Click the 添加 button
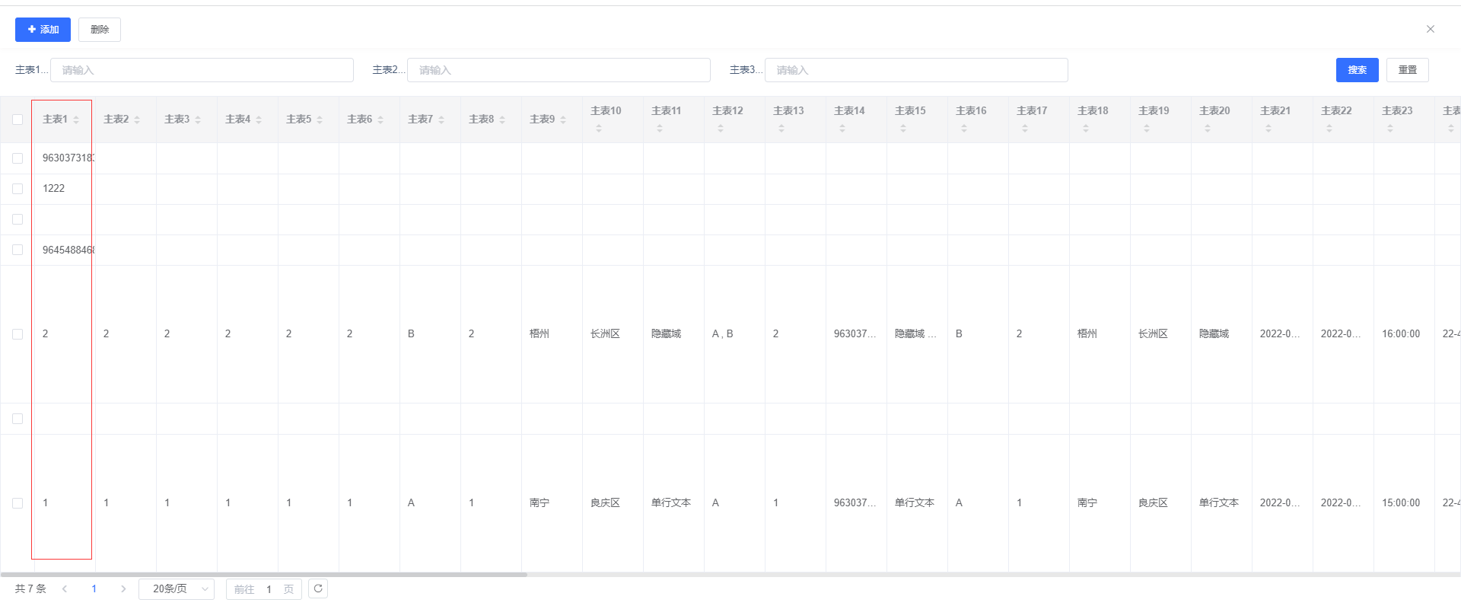Screen dimensions: 1461x606 [43, 30]
